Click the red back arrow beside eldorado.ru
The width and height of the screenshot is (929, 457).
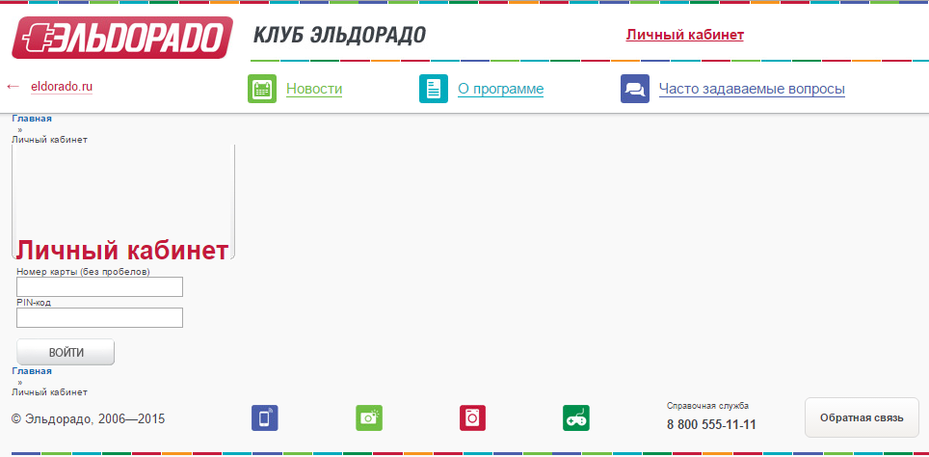[x=13, y=87]
